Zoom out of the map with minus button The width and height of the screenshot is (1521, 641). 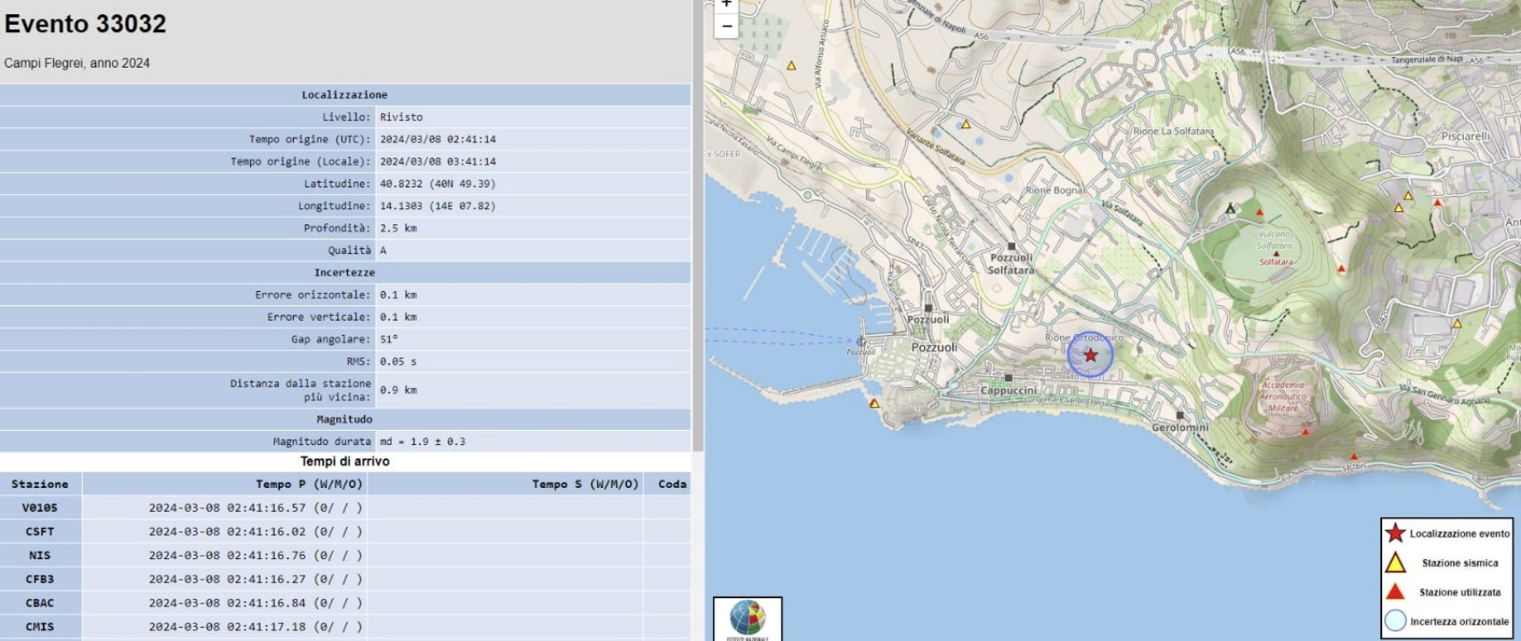[727, 27]
